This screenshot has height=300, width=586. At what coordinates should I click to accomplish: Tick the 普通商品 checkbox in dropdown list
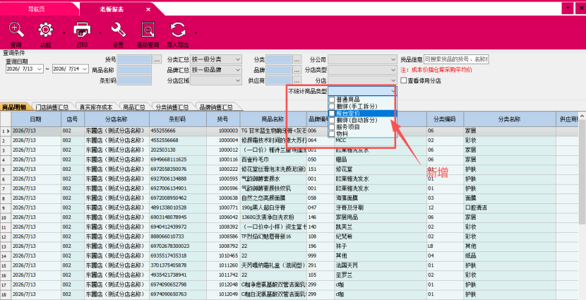332,100
